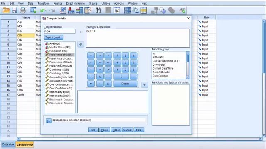Click the Variables info toolbar icon

pos(79,10)
